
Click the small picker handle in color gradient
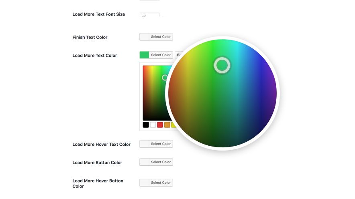165,77
